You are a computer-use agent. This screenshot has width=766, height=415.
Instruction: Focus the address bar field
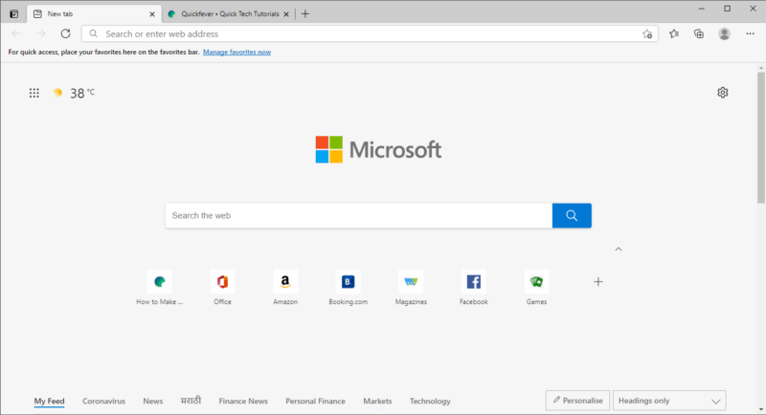(x=370, y=33)
